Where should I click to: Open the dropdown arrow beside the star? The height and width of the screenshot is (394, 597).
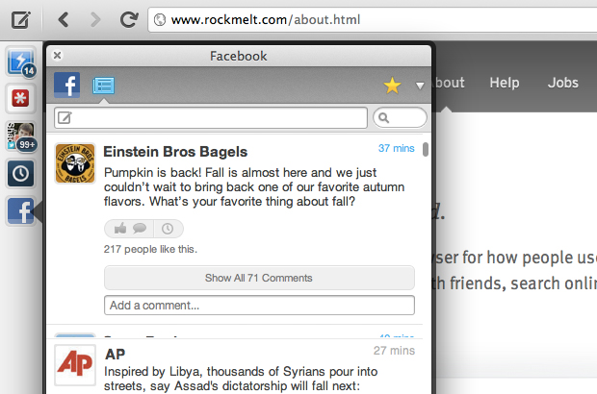pyautogui.click(x=420, y=86)
